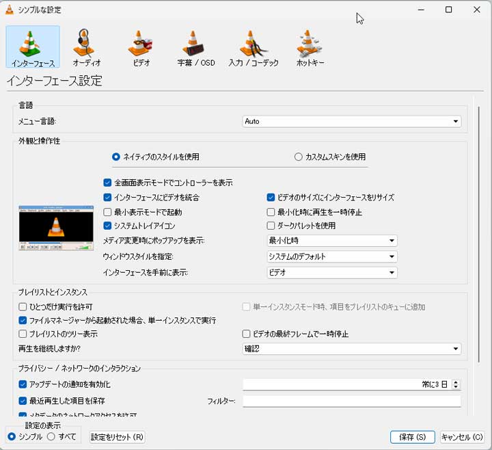Click the 再生を継続しますか? label

[x=50, y=349]
